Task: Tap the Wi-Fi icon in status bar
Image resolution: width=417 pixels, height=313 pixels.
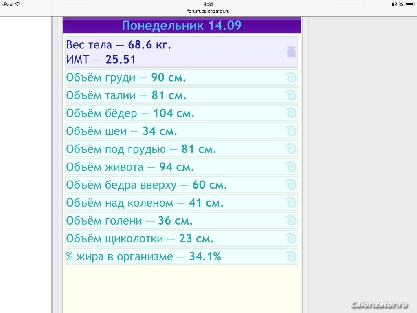Action: point(18,4)
